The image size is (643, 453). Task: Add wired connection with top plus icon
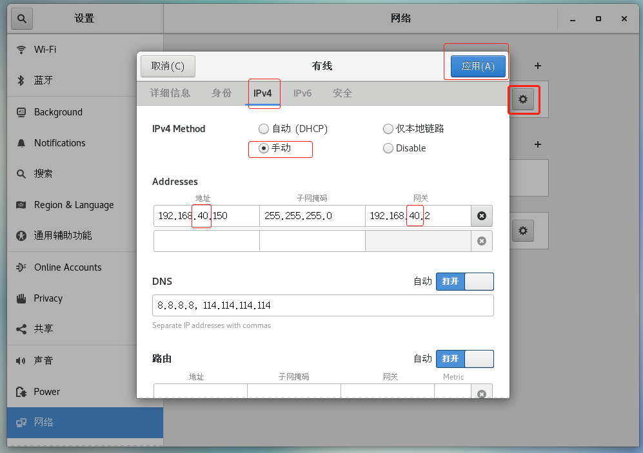click(538, 66)
